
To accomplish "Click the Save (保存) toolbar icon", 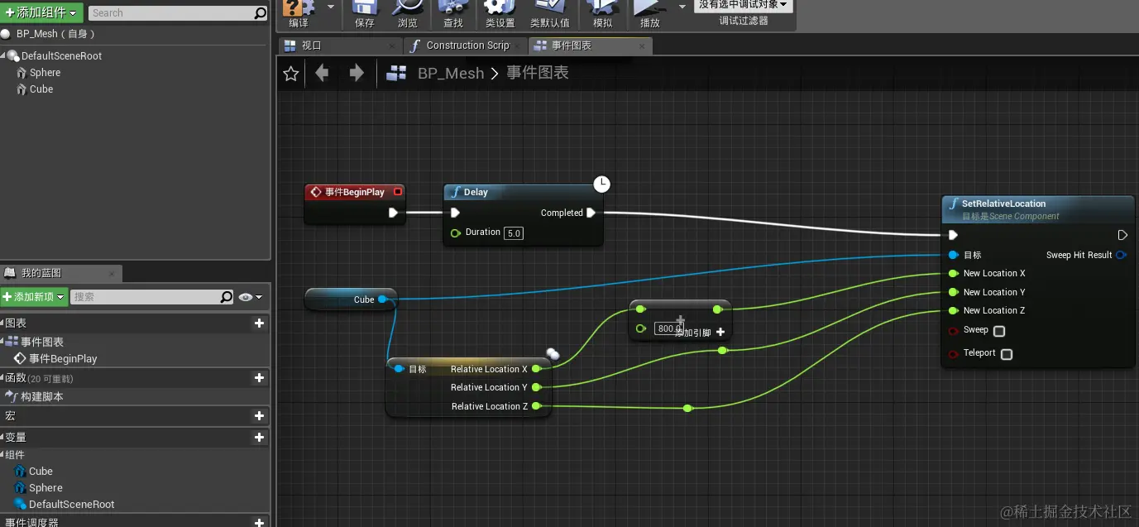I will click(365, 7).
